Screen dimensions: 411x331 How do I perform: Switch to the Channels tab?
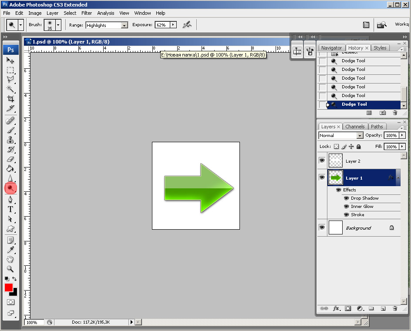[x=355, y=127]
